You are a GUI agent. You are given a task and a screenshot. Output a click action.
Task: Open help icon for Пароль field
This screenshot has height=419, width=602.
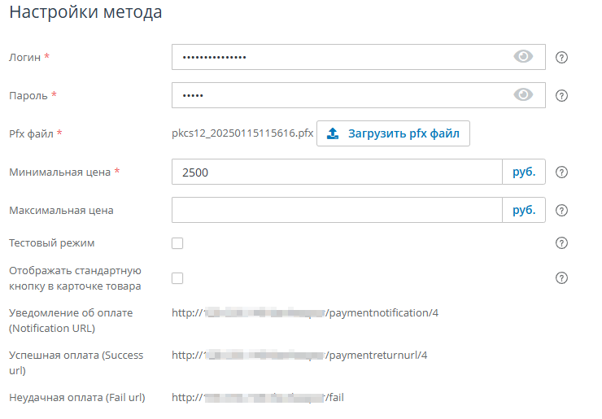[x=561, y=96]
